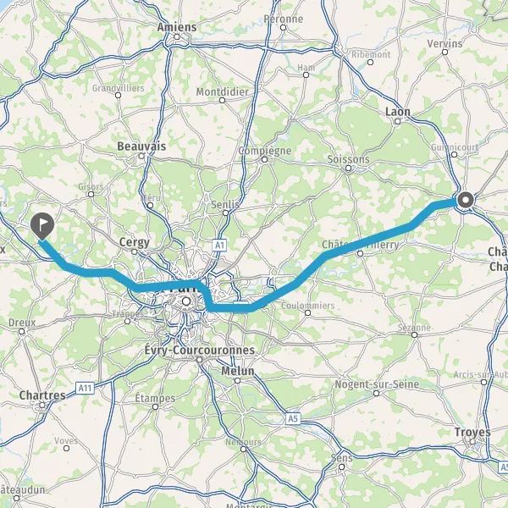Viewport: 508px width, 508px height.
Task: Select the Évry-Courcouronnes label
Action: point(200,351)
